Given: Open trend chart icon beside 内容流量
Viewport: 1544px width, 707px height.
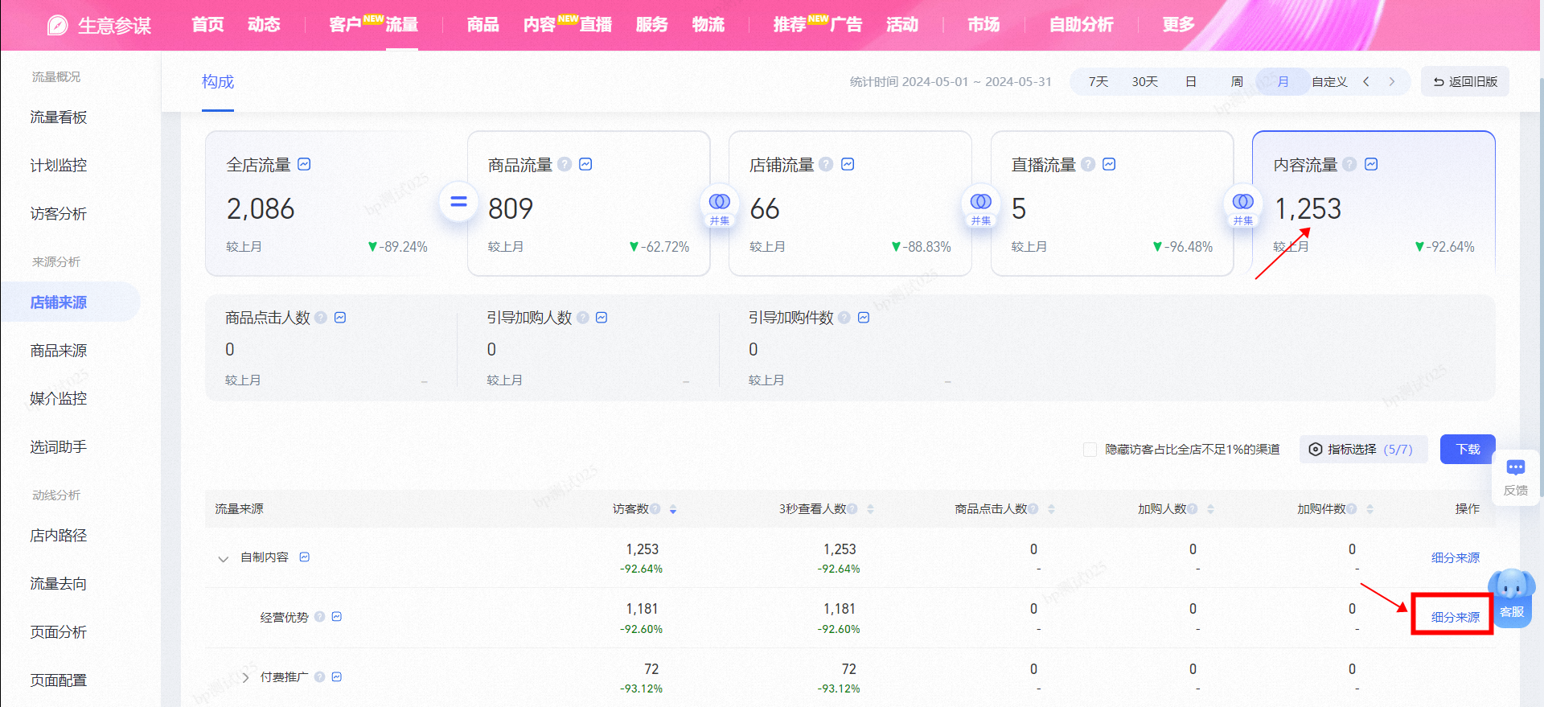Looking at the screenshot, I should pos(1371,164).
